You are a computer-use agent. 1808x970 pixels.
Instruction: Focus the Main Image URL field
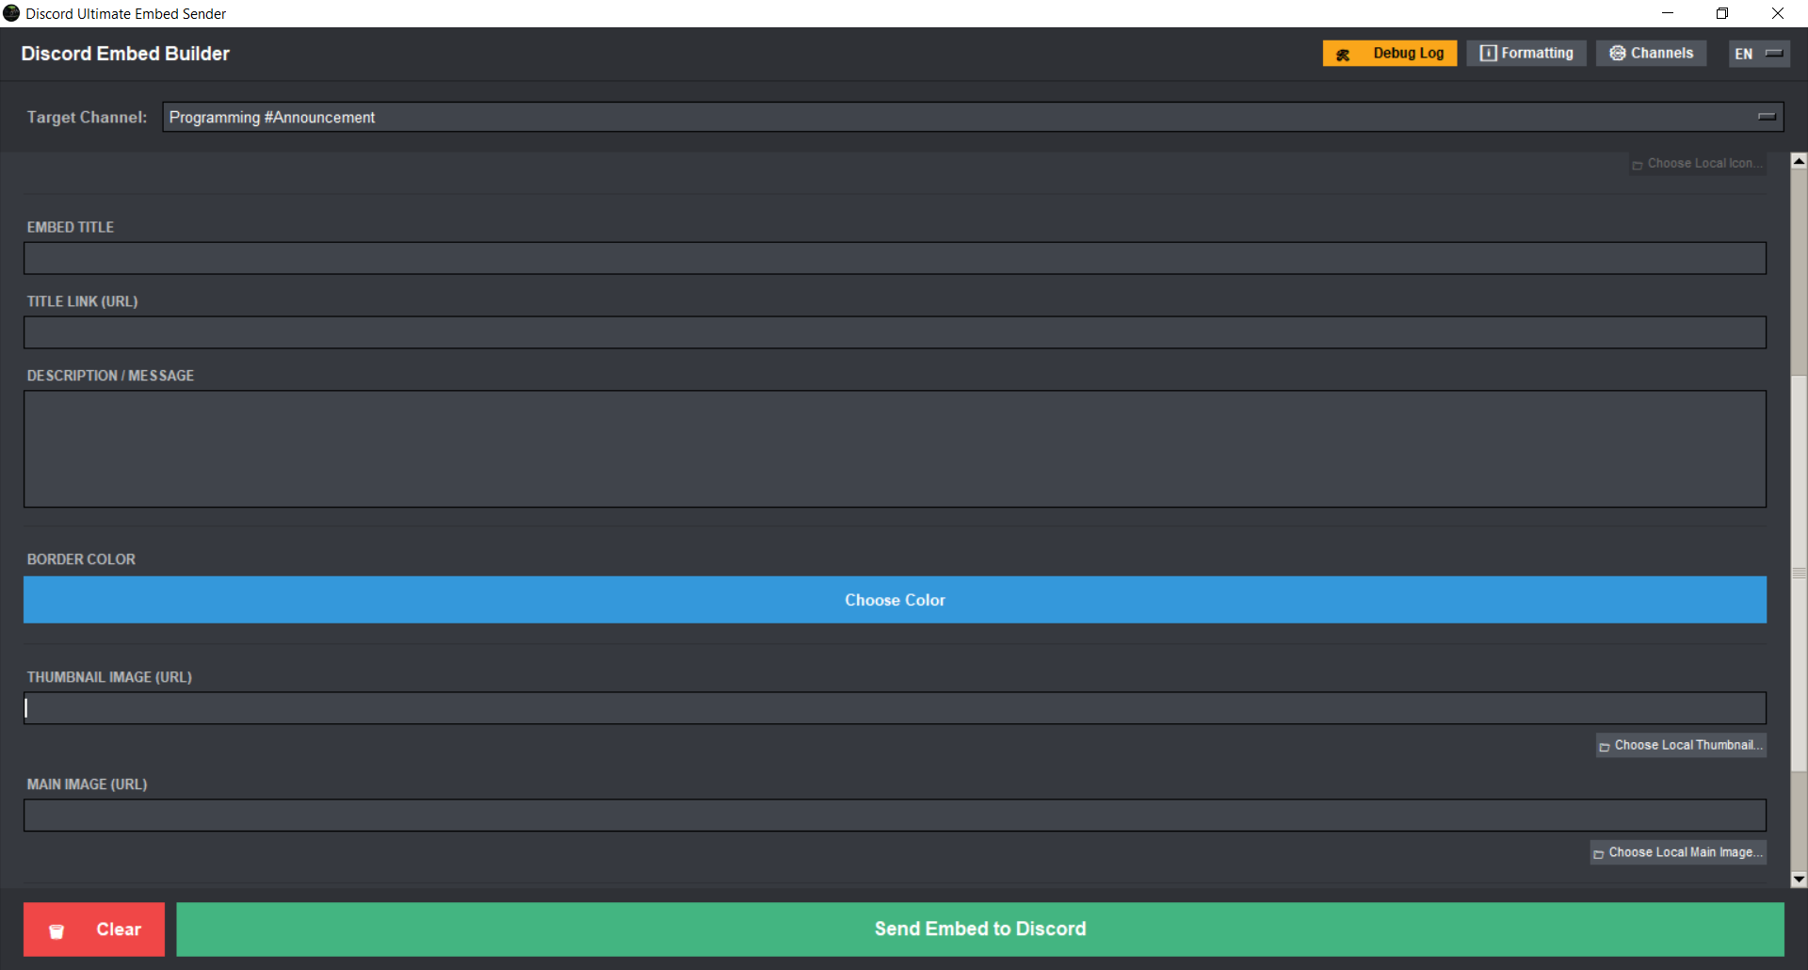pyautogui.click(x=895, y=816)
